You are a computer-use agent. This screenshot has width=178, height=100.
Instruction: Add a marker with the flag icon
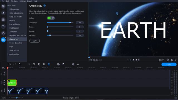[63, 64]
